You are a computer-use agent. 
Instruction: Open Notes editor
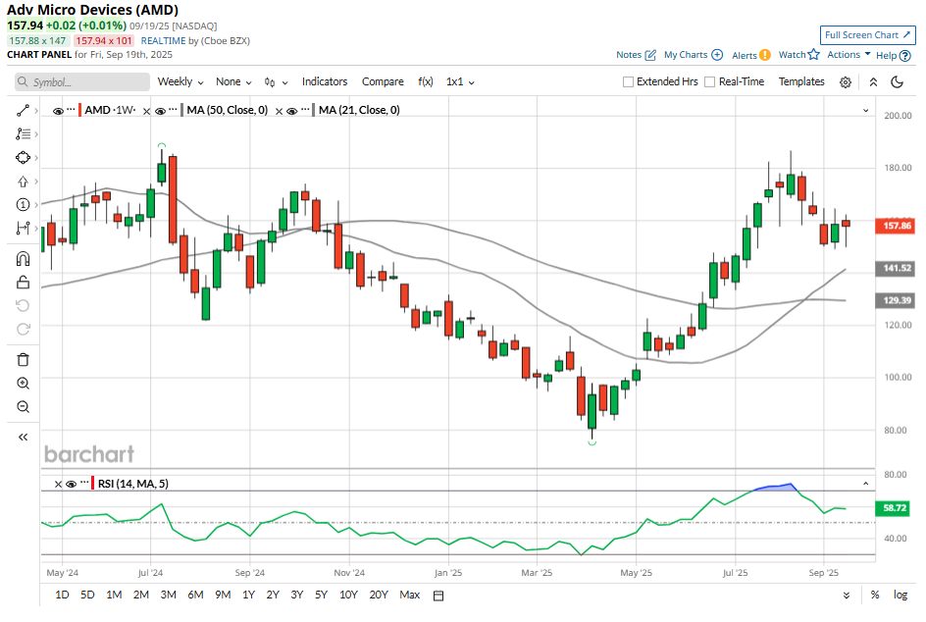636,55
